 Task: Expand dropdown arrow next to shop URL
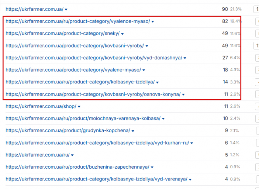click(x=79, y=107)
